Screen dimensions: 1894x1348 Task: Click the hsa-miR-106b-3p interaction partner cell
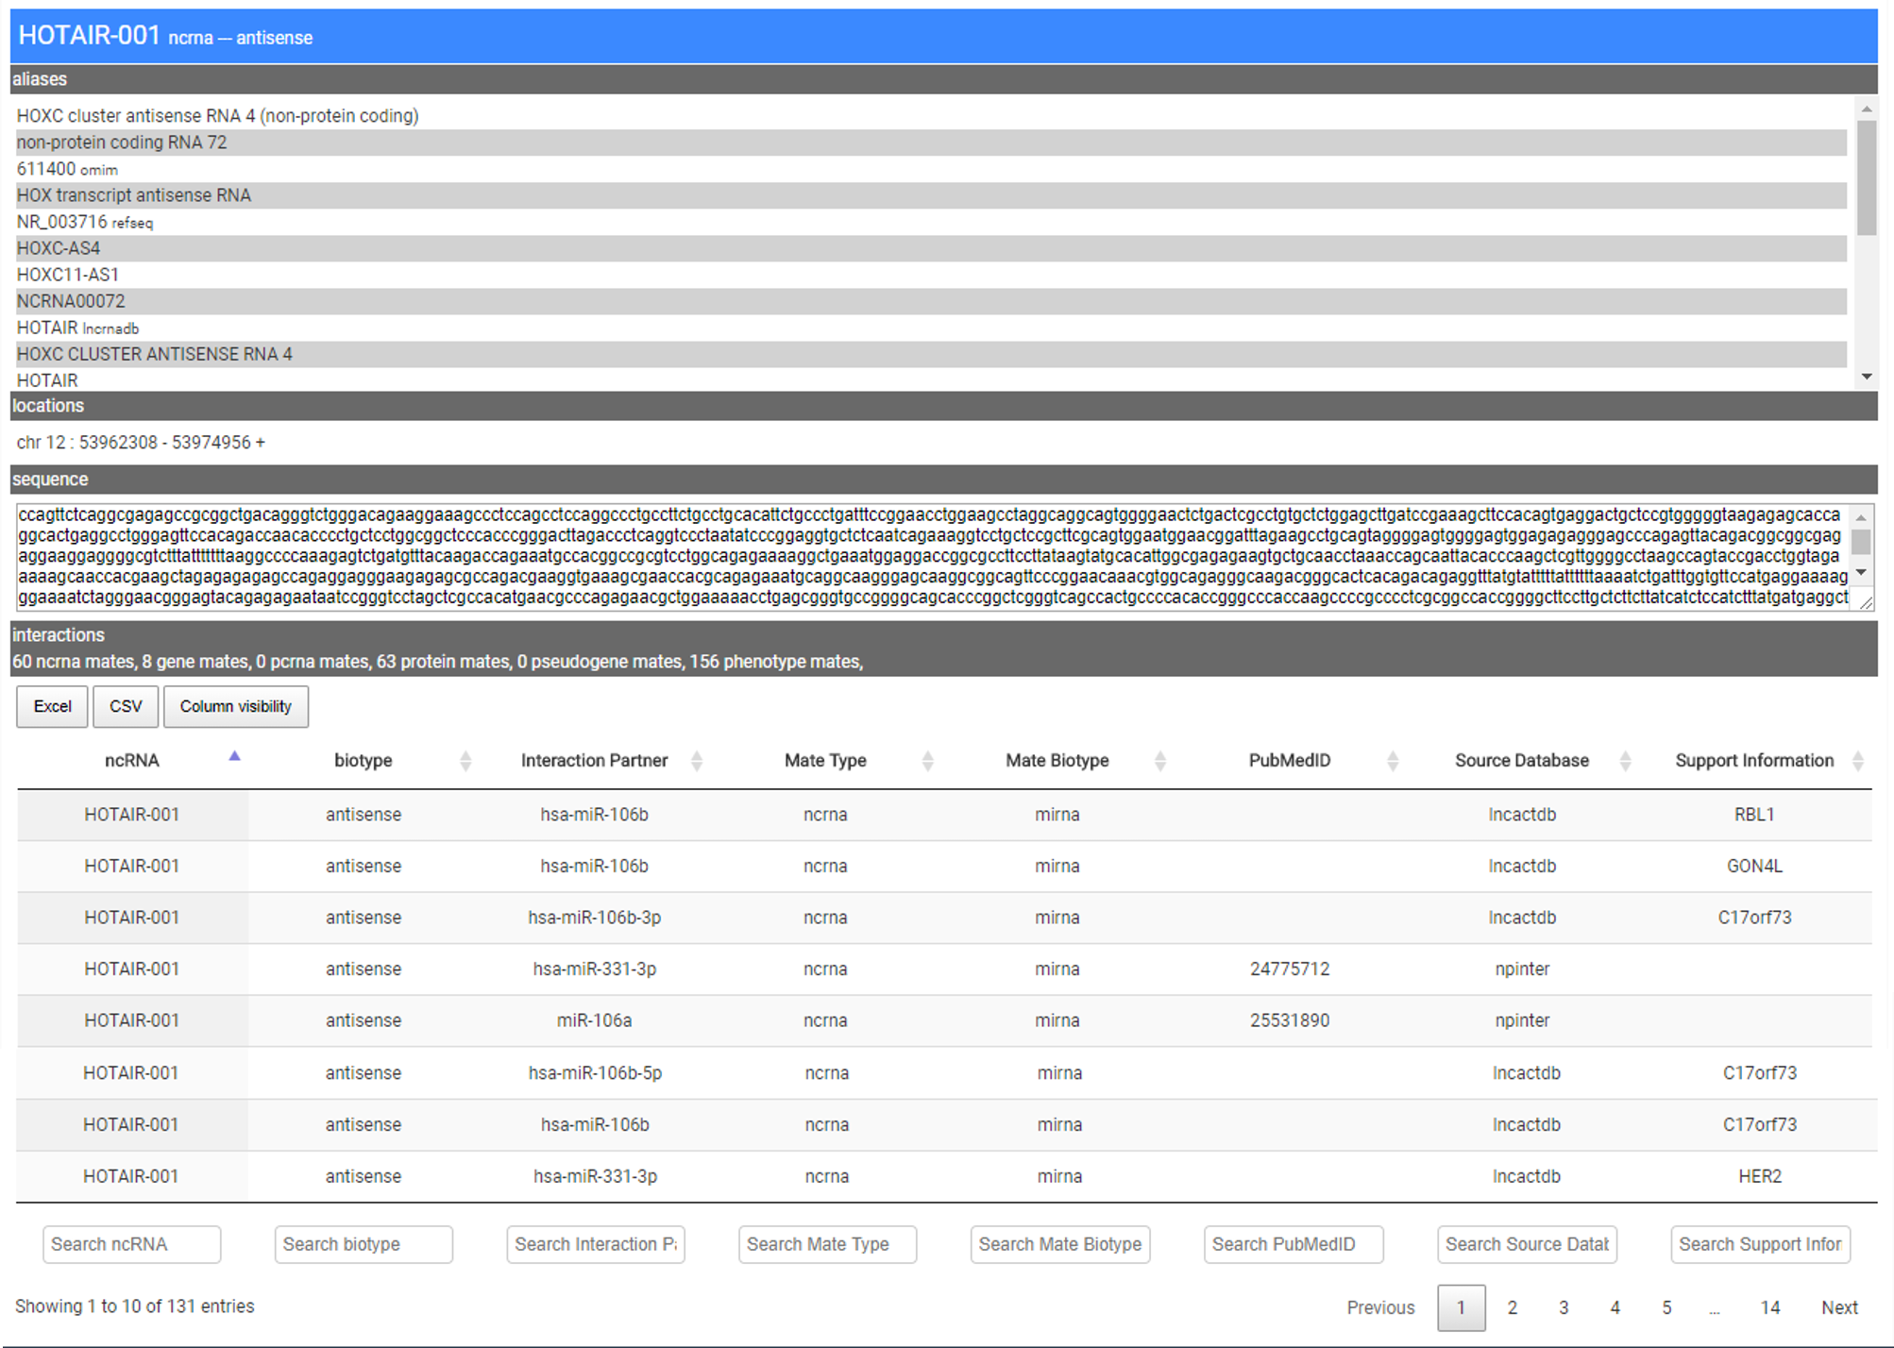coord(595,918)
